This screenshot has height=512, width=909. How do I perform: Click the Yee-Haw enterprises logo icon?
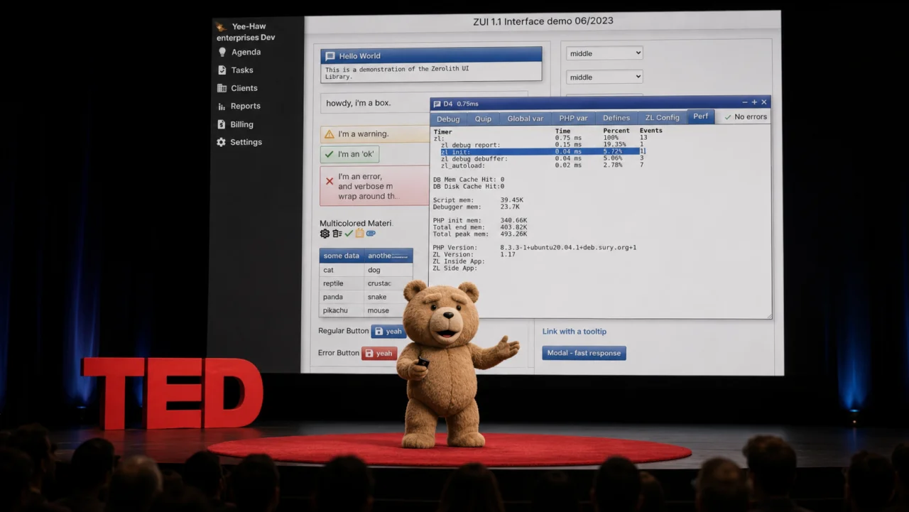coord(221,27)
